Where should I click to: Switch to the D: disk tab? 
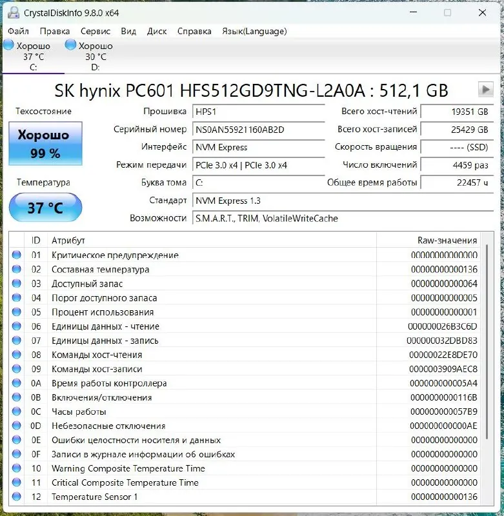[95, 56]
